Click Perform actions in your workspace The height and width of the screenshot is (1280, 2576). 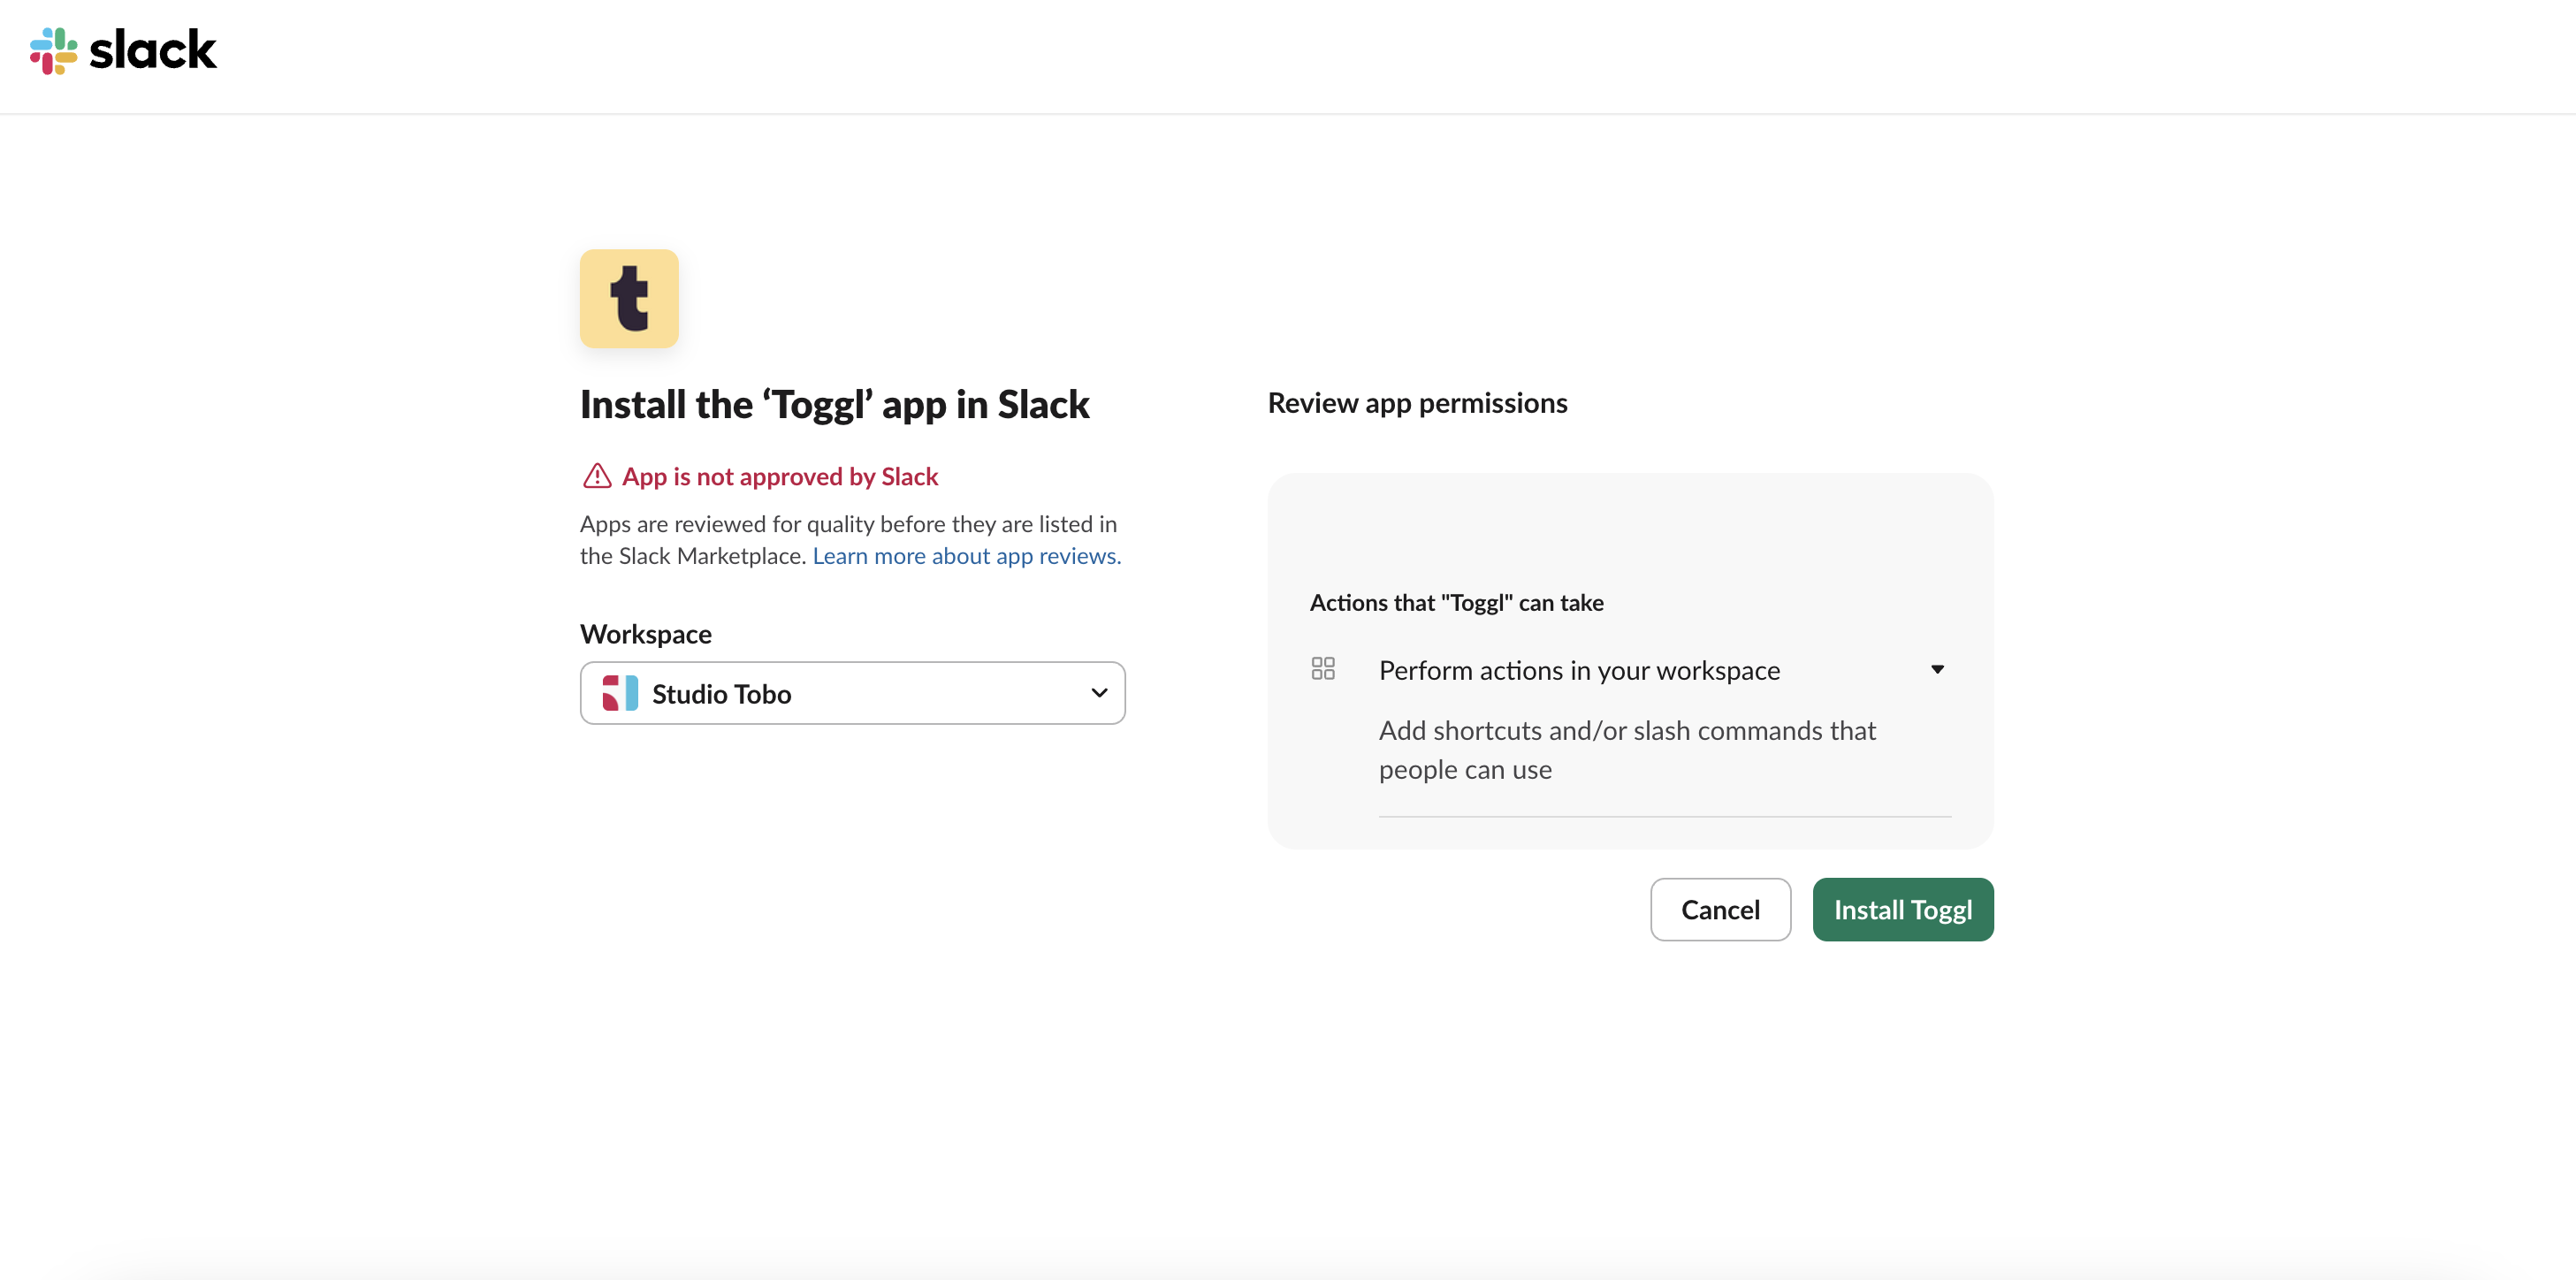pos(1579,670)
